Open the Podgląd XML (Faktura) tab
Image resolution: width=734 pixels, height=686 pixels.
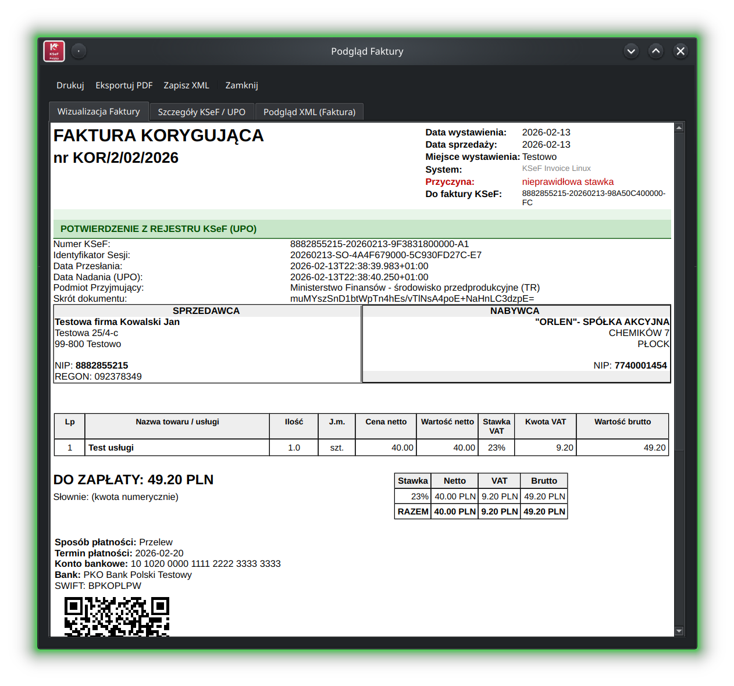pyautogui.click(x=309, y=111)
